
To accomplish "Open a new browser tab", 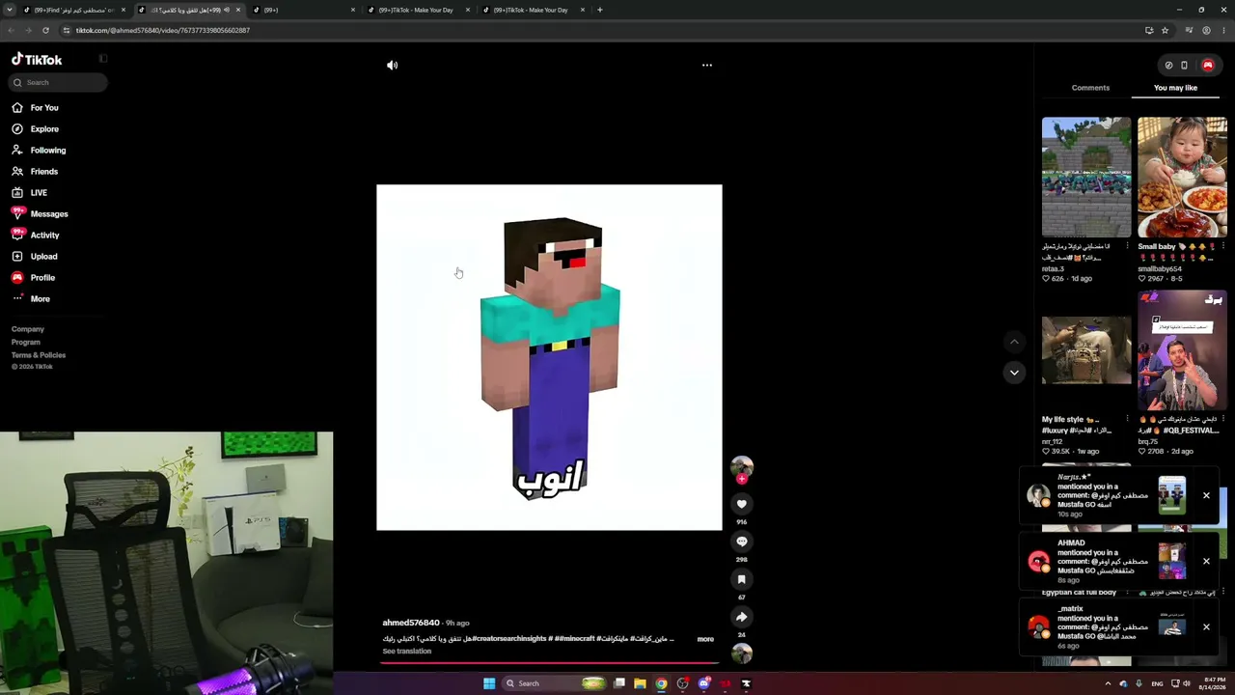I will tap(599, 10).
